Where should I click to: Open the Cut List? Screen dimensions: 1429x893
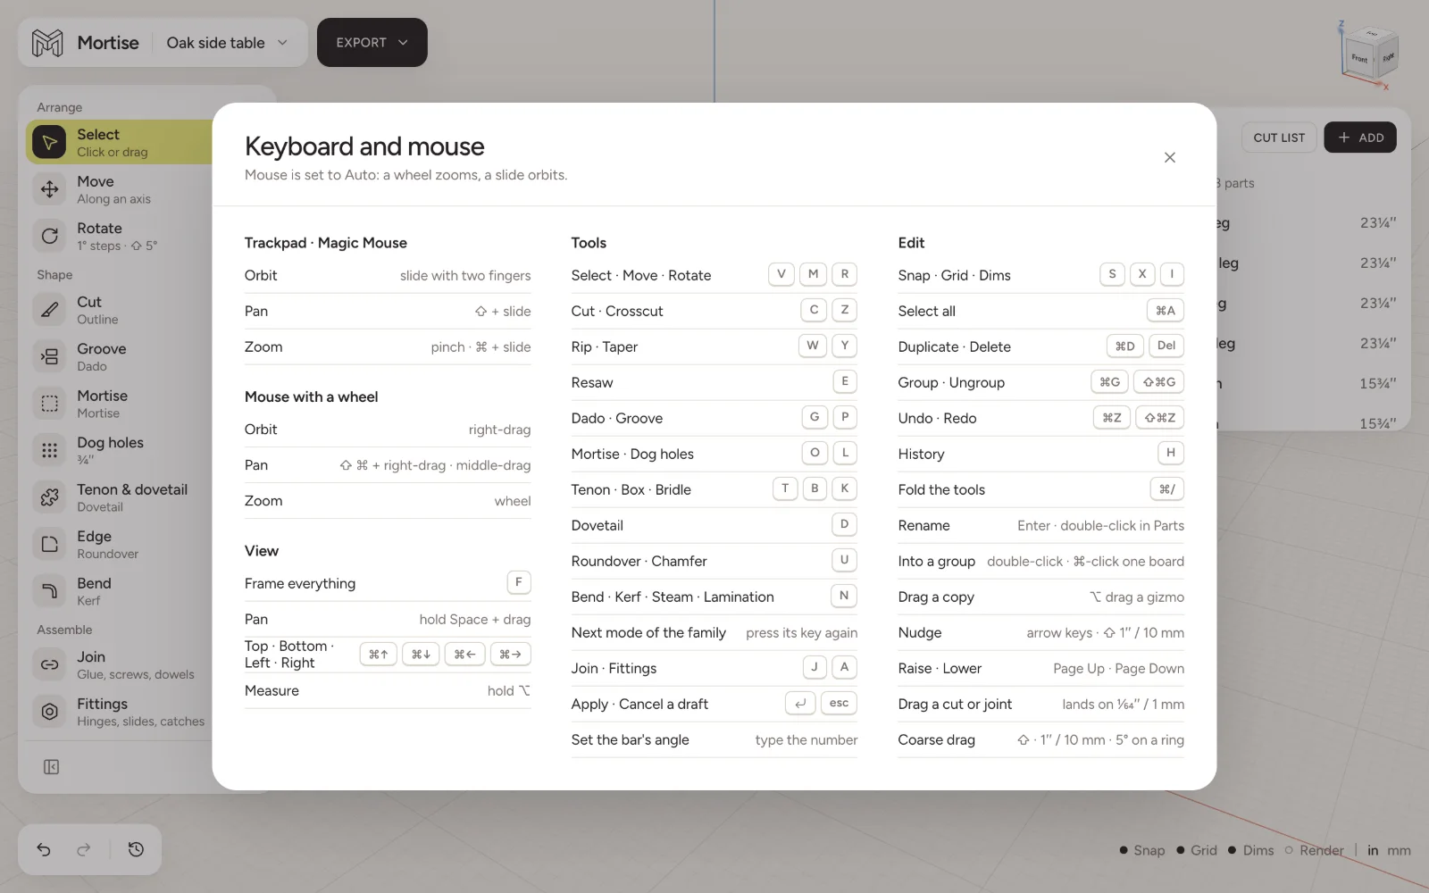coord(1279,138)
